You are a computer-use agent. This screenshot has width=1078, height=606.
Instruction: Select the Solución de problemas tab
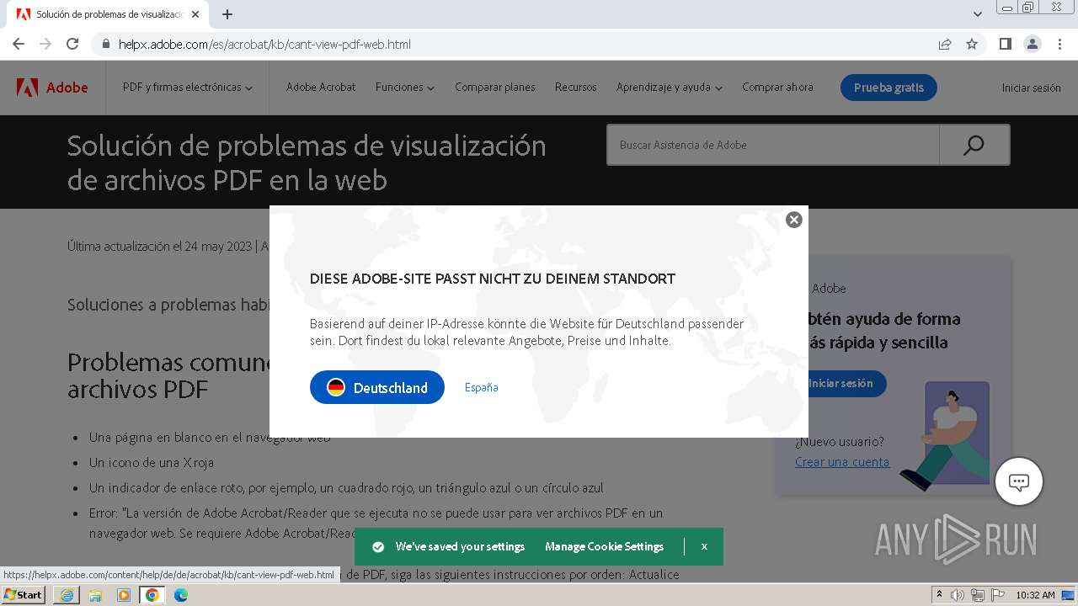(109, 14)
